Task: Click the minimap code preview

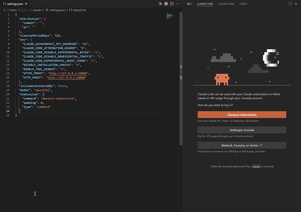Action: [170, 16]
